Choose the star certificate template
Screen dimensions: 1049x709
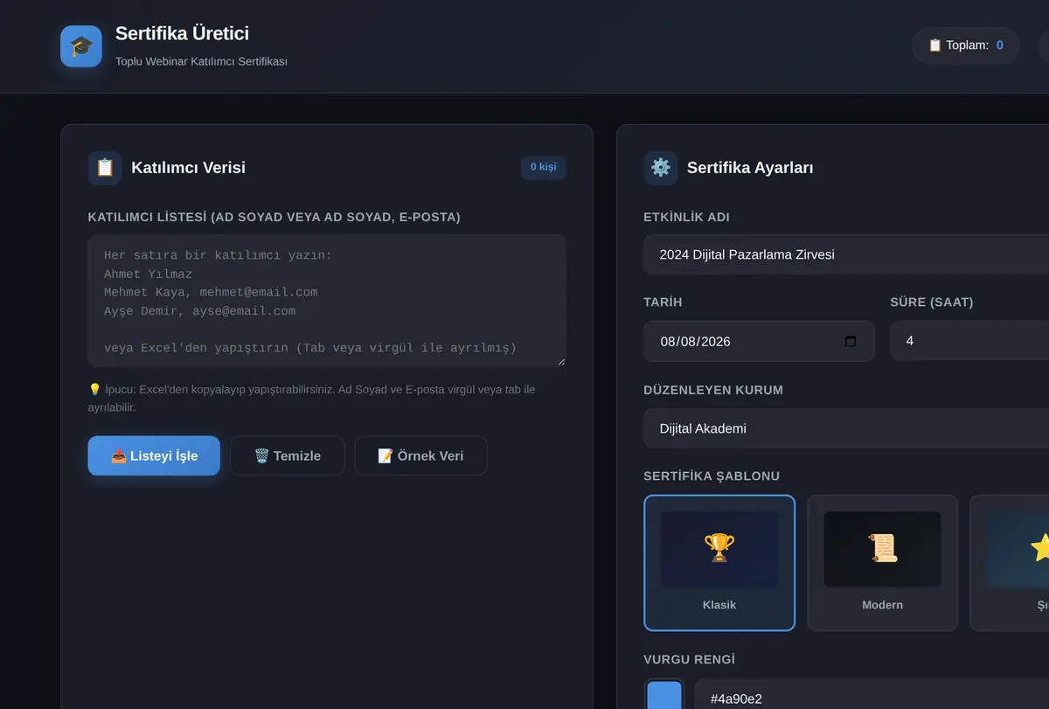coord(1010,563)
